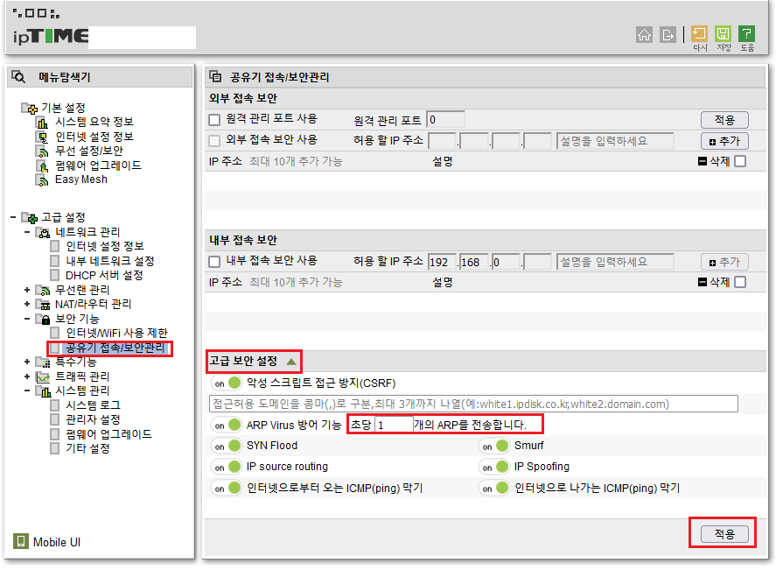This screenshot has height=570, width=783.
Task: Expand the 특수기능 tree node
Action: click(27, 362)
